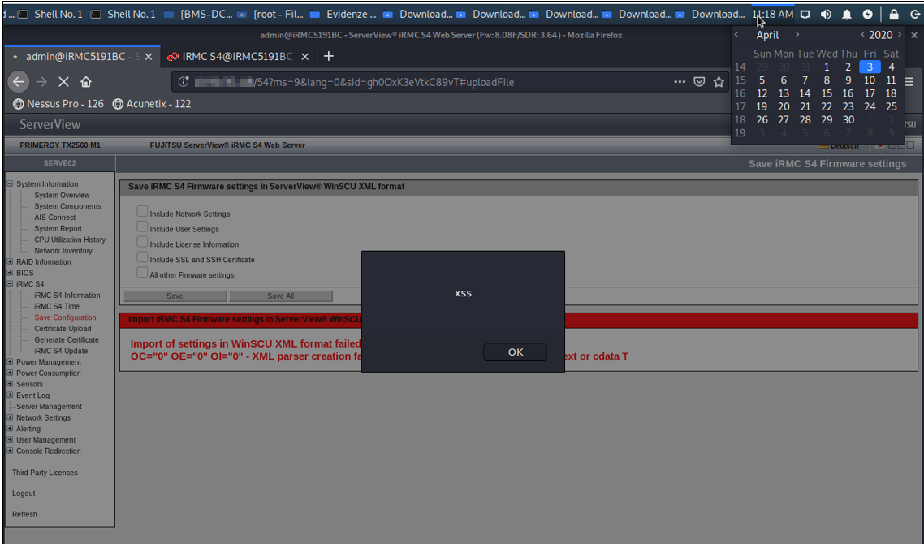Click OK in the xss alert dialog
The height and width of the screenshot is (544, 924).
(x=515, y=352)
